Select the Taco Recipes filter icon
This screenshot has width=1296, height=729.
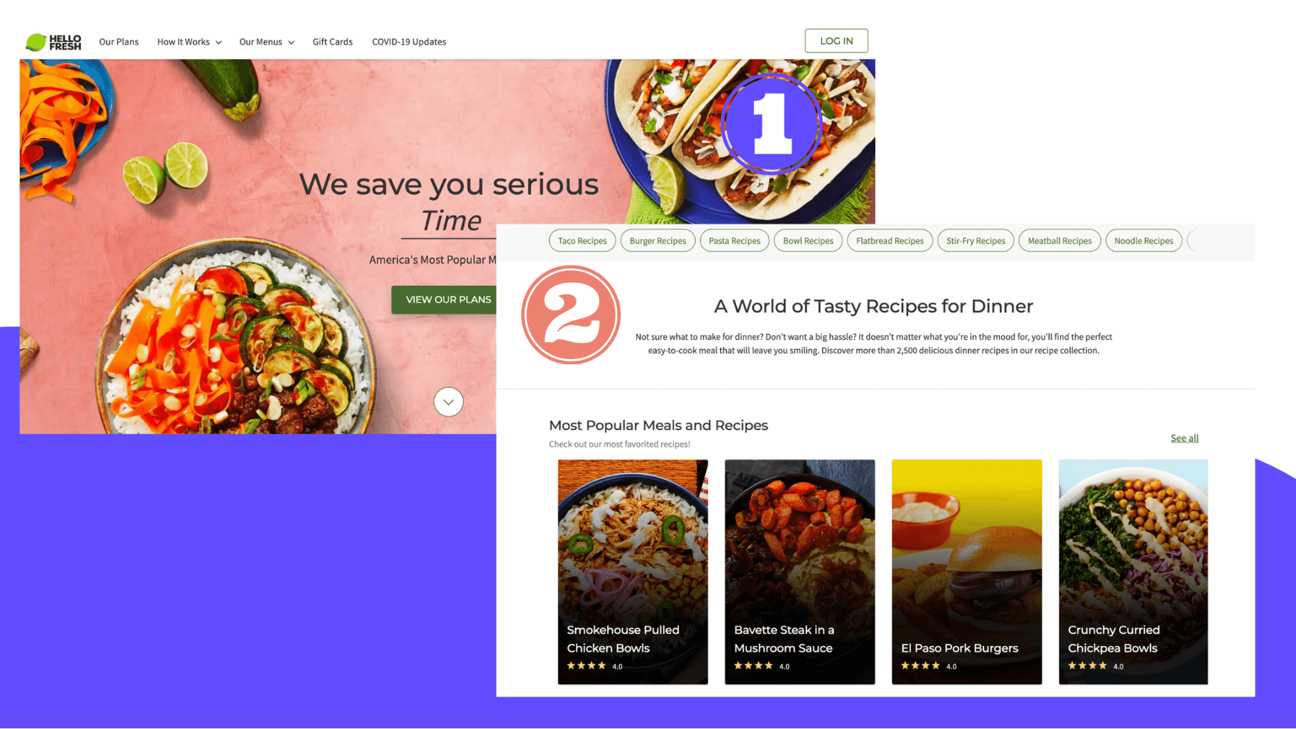(582, 240)
